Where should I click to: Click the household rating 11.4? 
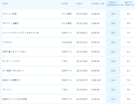[x=113, y=80]
